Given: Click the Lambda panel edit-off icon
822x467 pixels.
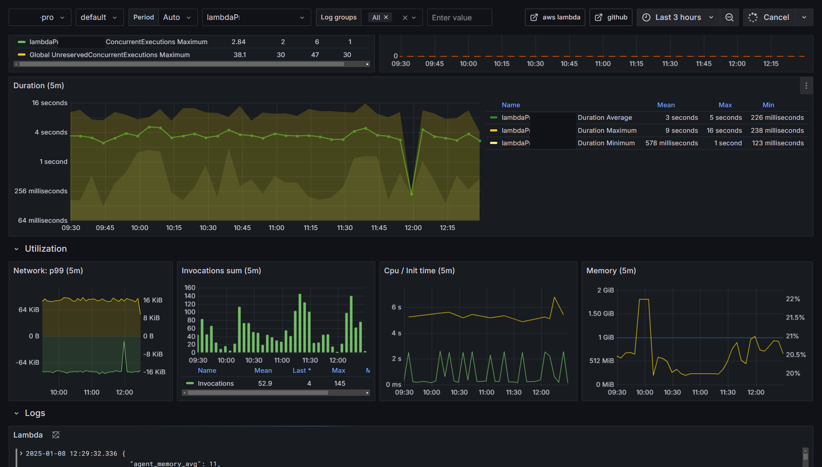Looking at the screenshot, I should (56, 435).
